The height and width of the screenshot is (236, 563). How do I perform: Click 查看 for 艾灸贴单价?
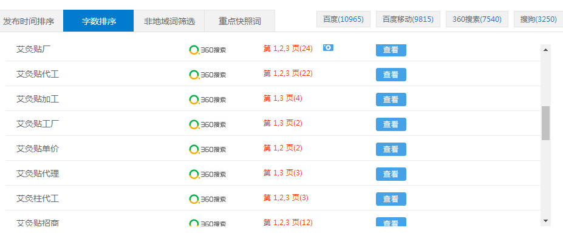pos(391,149)
